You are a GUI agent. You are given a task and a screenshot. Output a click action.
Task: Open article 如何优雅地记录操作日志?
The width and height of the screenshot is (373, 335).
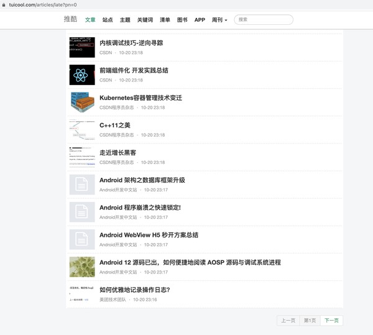pos(135,290)
